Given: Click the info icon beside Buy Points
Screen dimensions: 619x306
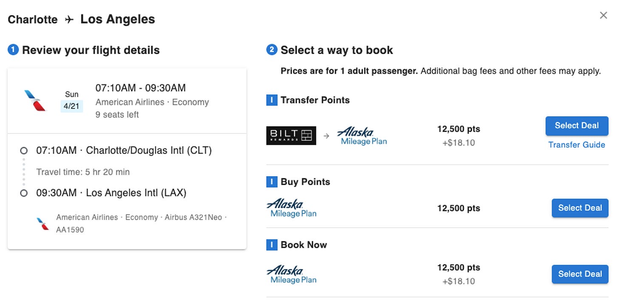Looking at the screenshot, I should (x=272, y=182).
